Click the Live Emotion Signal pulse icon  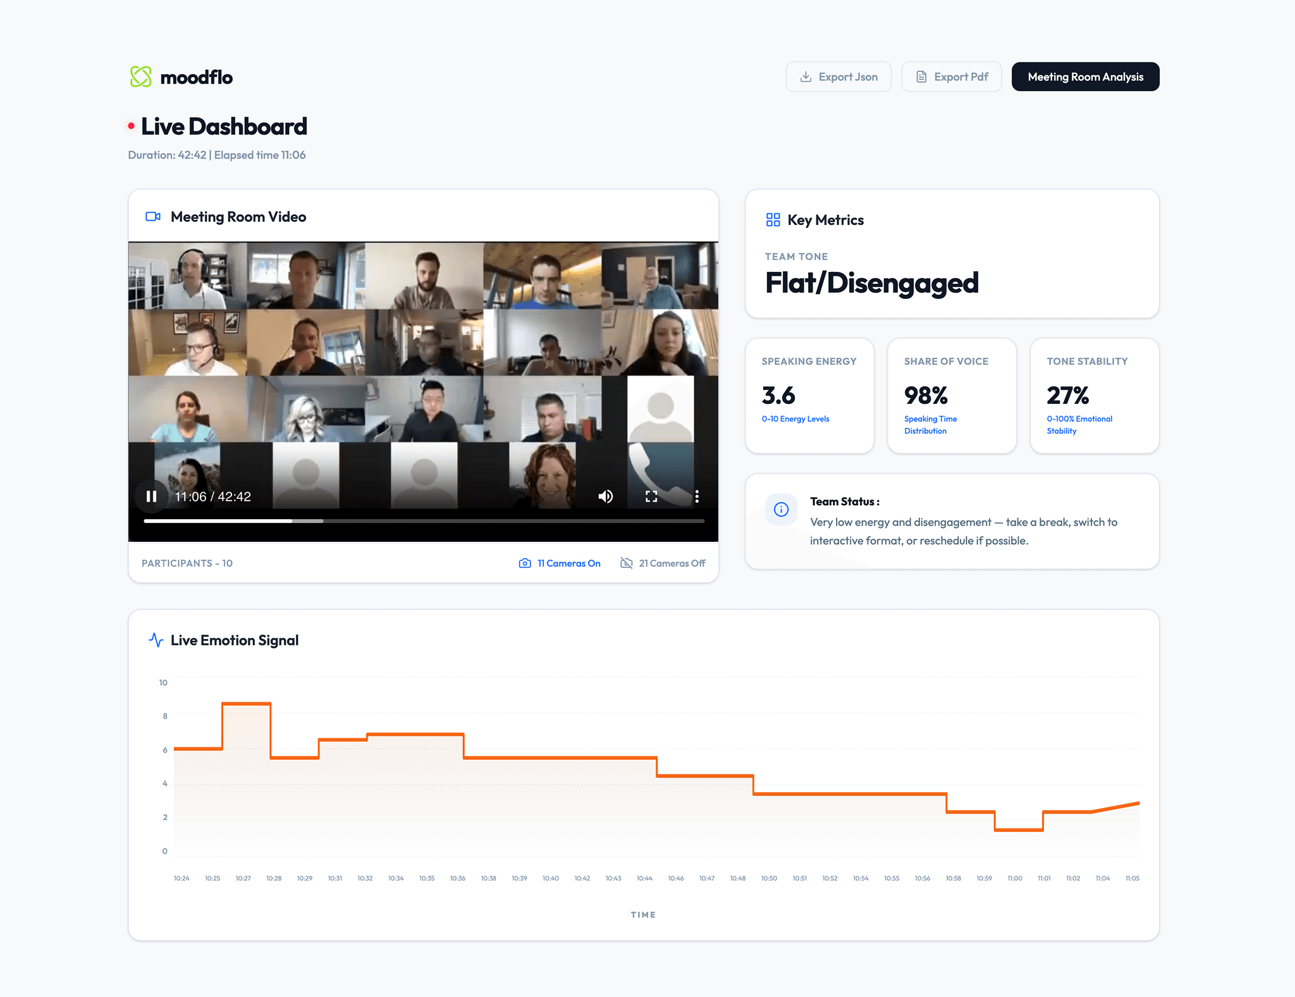[156, 640]
